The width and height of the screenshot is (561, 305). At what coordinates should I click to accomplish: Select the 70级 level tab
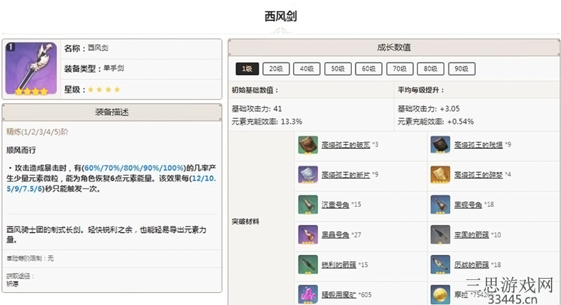pyautogui.click(x=400, y=69)
